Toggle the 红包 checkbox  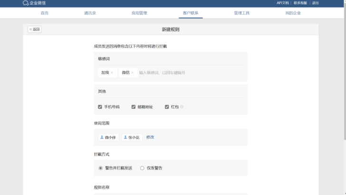[x=167, y=107]
